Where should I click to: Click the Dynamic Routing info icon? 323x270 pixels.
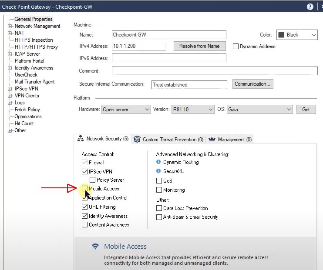pos(158,162)
